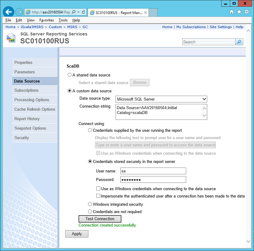Switch to the Properties tab

coord(35,62)
